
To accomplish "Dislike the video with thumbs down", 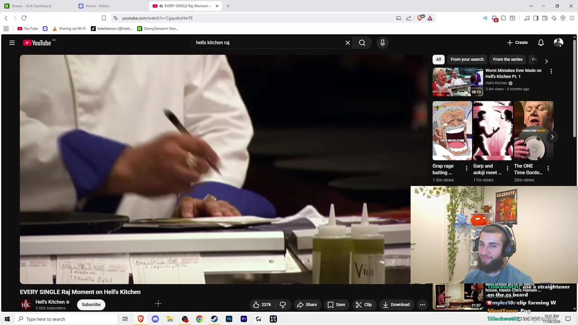I will 283,305.
